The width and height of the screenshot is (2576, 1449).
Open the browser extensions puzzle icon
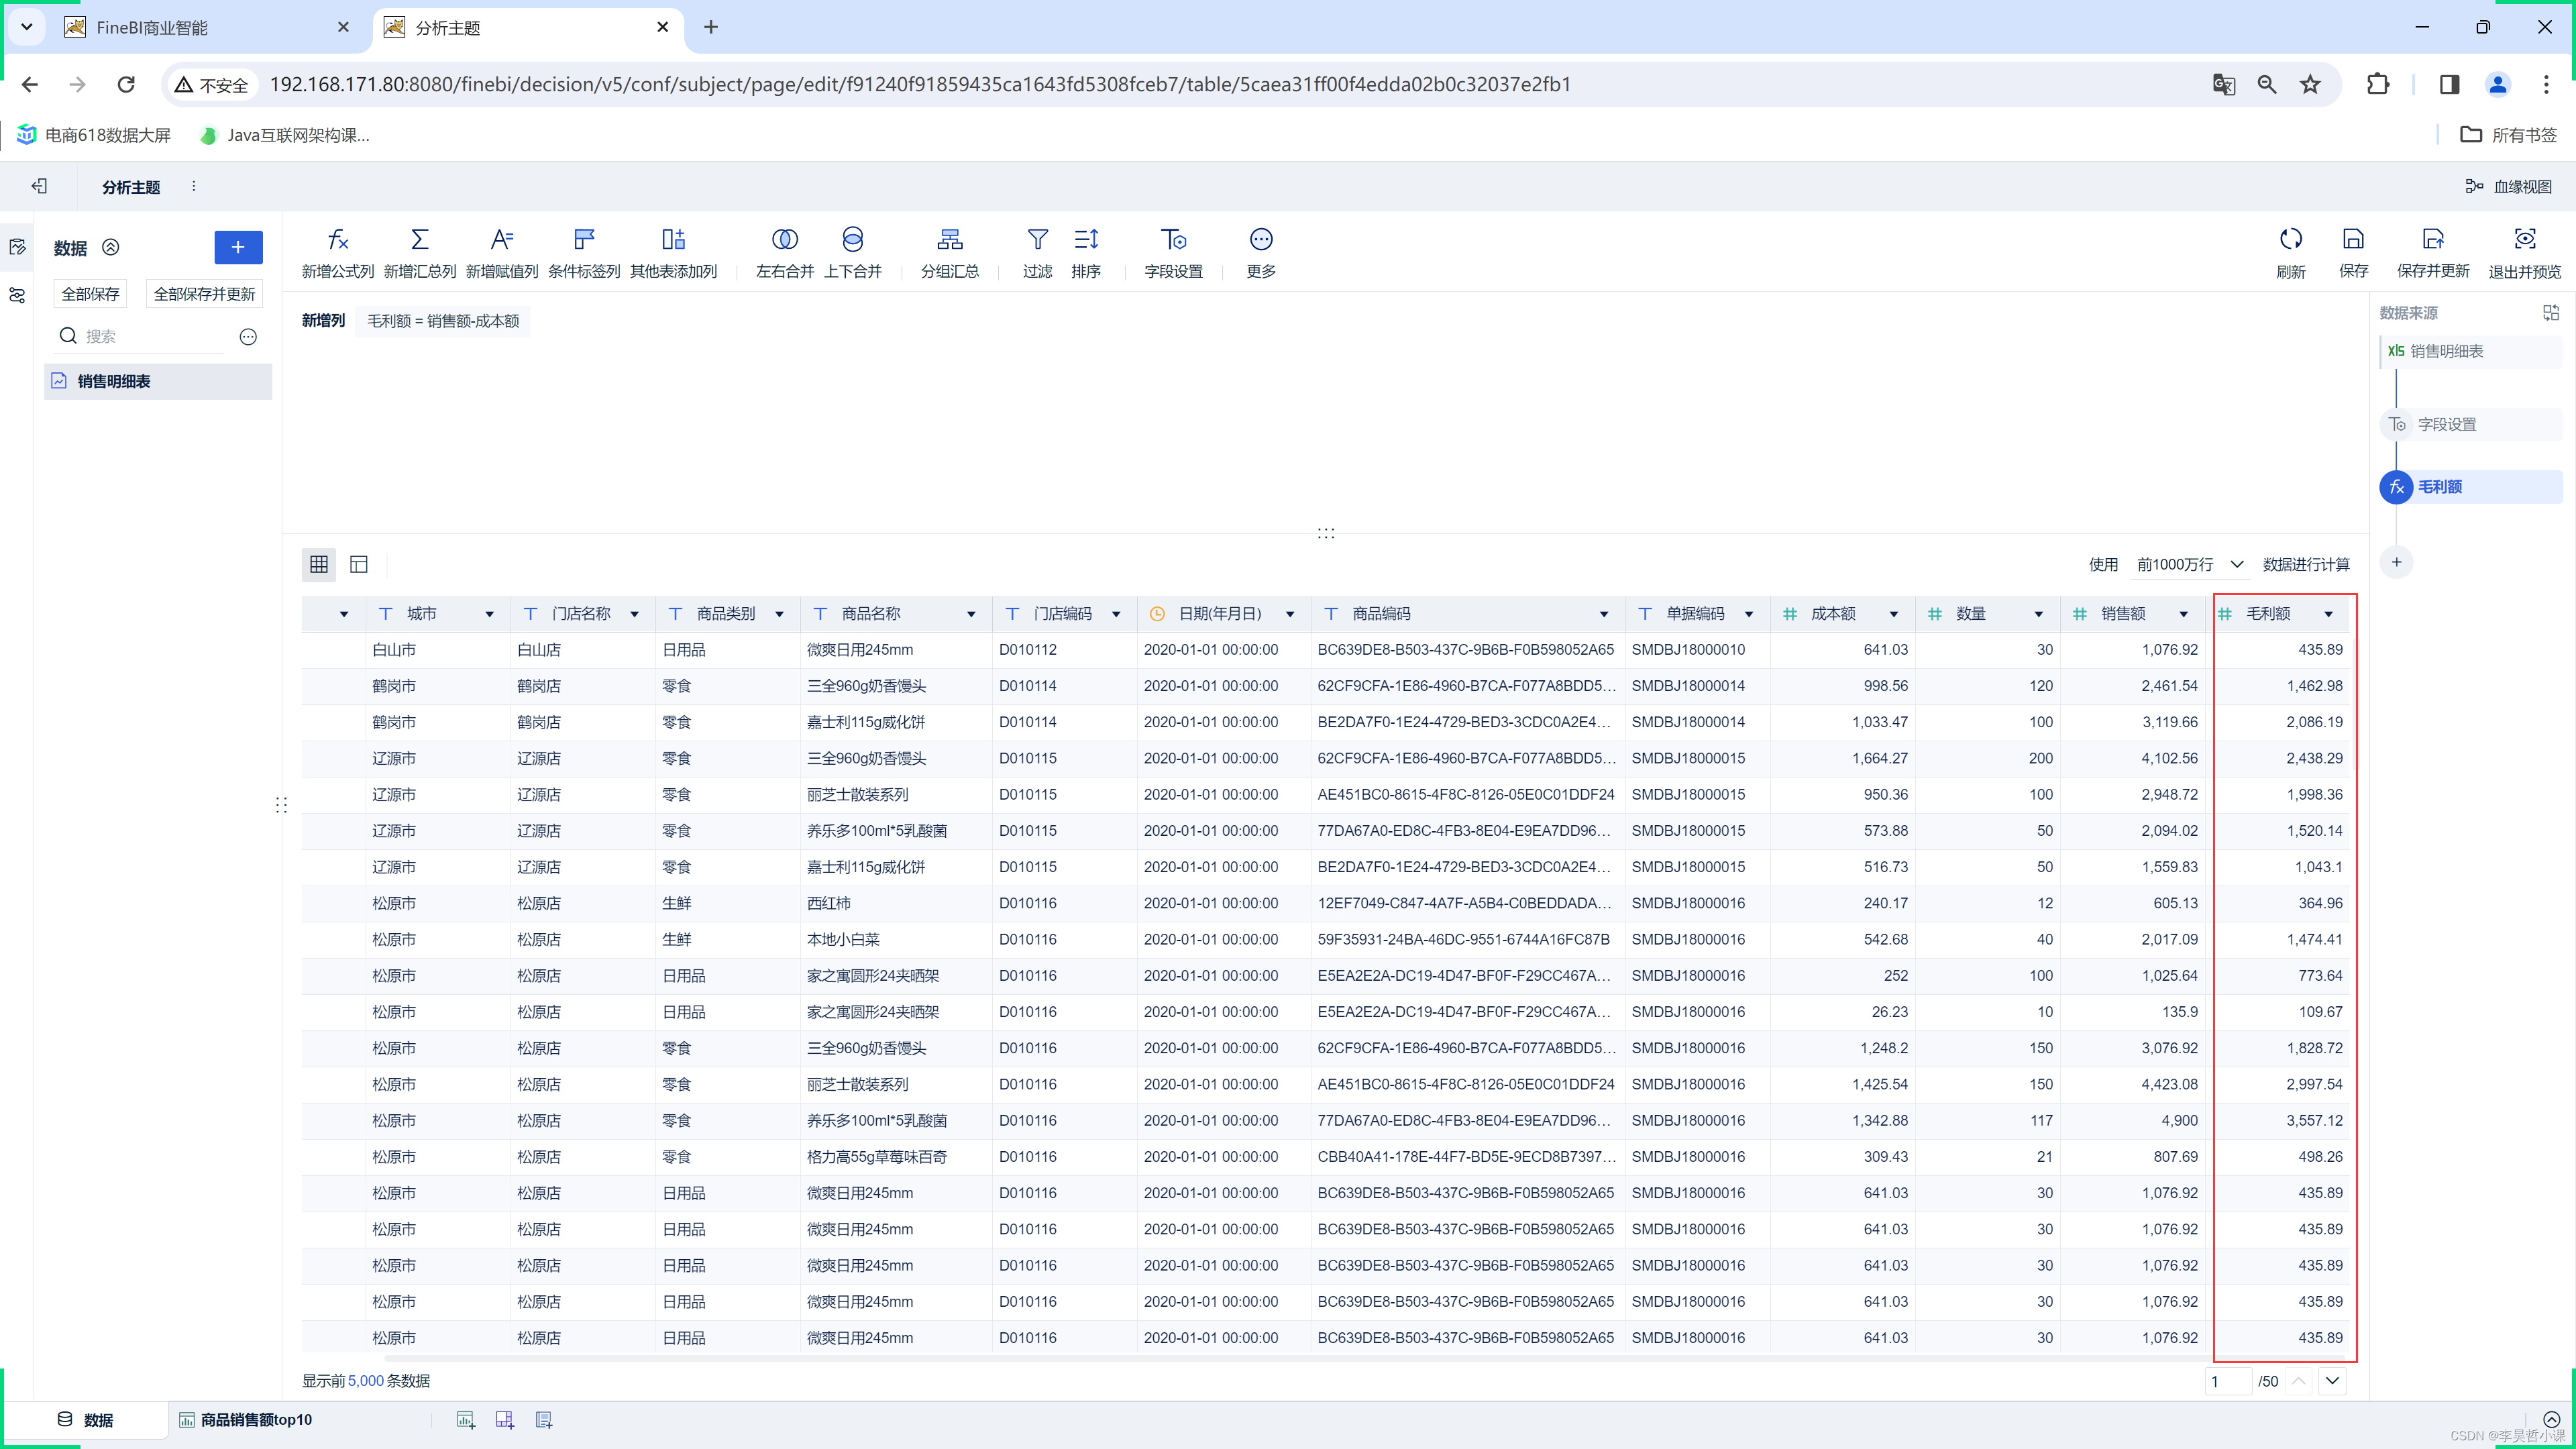(x=2378, y=84)
